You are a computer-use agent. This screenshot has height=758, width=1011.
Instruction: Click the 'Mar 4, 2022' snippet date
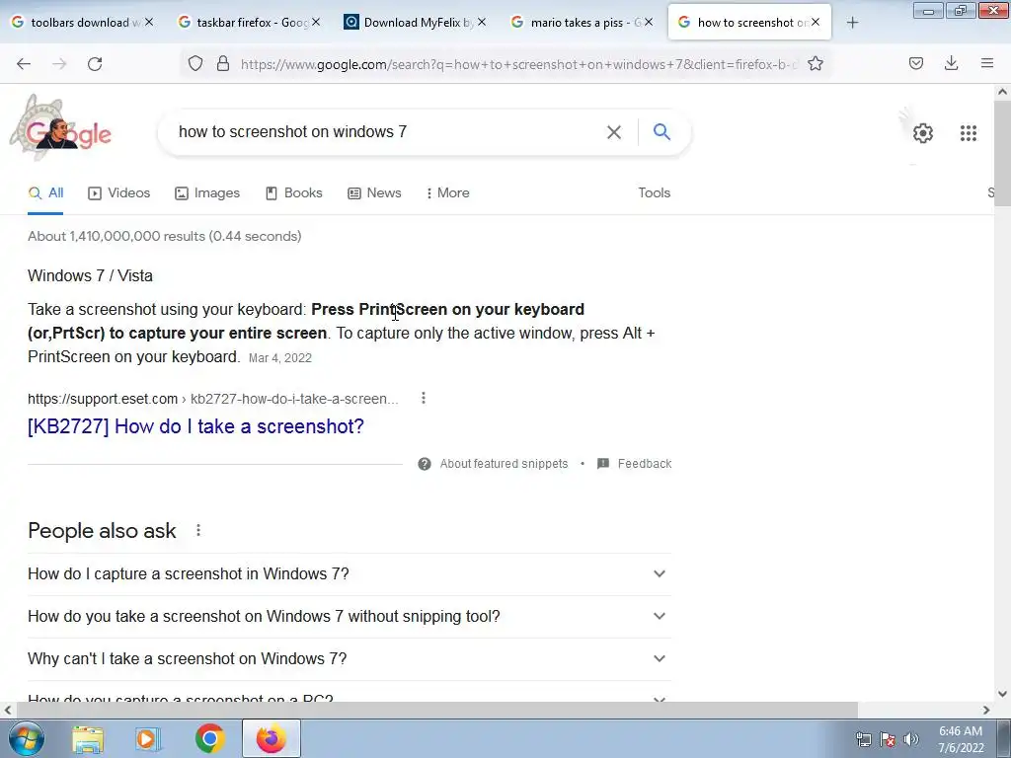(279, 358)
